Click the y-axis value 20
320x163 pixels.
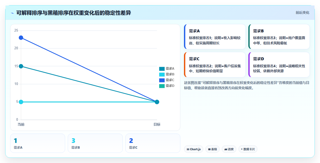click(x=16, y=48)
